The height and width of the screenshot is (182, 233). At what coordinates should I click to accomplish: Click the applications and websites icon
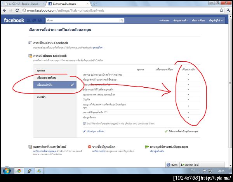tap(30, 147)
